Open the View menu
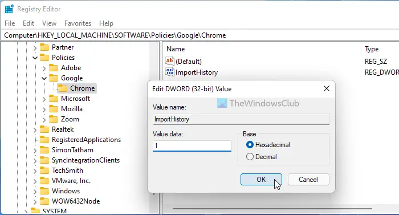The height and width of the screenshot is (215, 399). (x=49, y=23)
